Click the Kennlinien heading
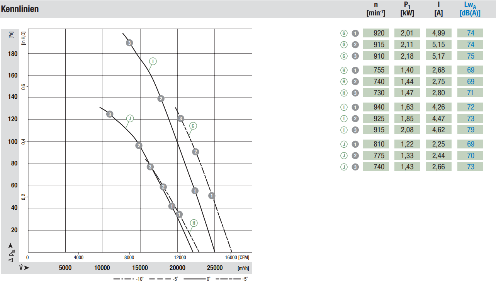Screen dimensions: 496x288 (20, 9)
